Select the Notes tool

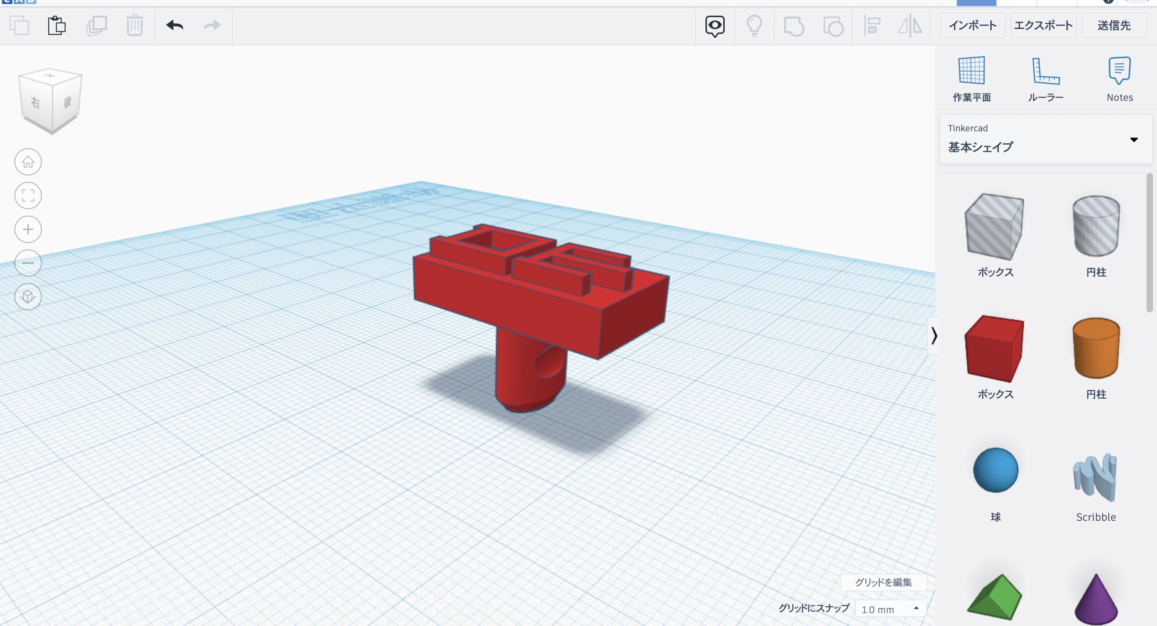[1119, 79]
